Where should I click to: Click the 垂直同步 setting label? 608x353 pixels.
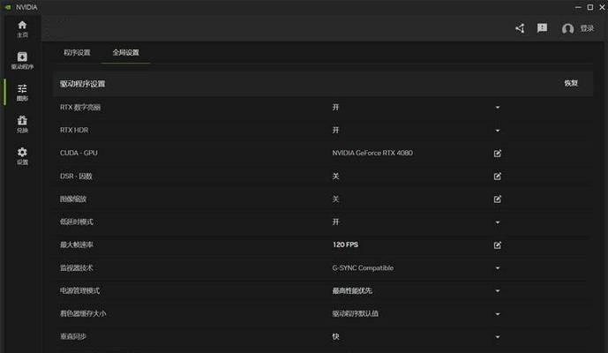tap(73, 336)
